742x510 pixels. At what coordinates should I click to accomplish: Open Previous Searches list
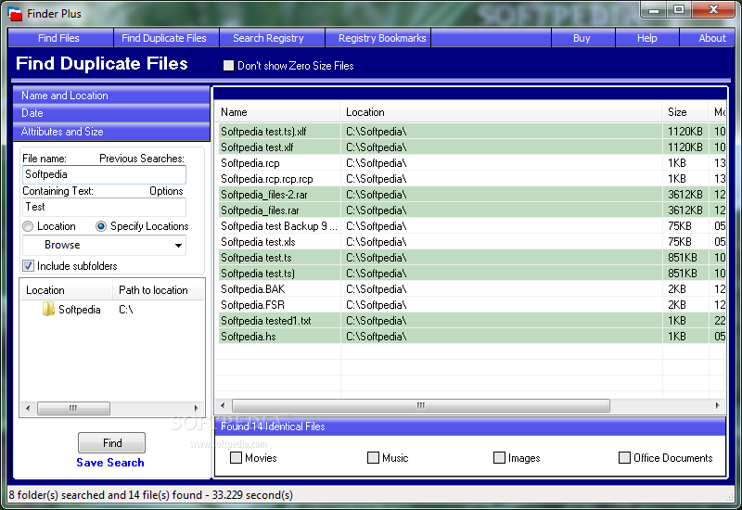tap(142, 159)
